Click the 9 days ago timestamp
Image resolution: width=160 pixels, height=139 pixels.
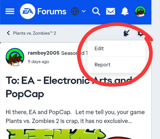38,62
